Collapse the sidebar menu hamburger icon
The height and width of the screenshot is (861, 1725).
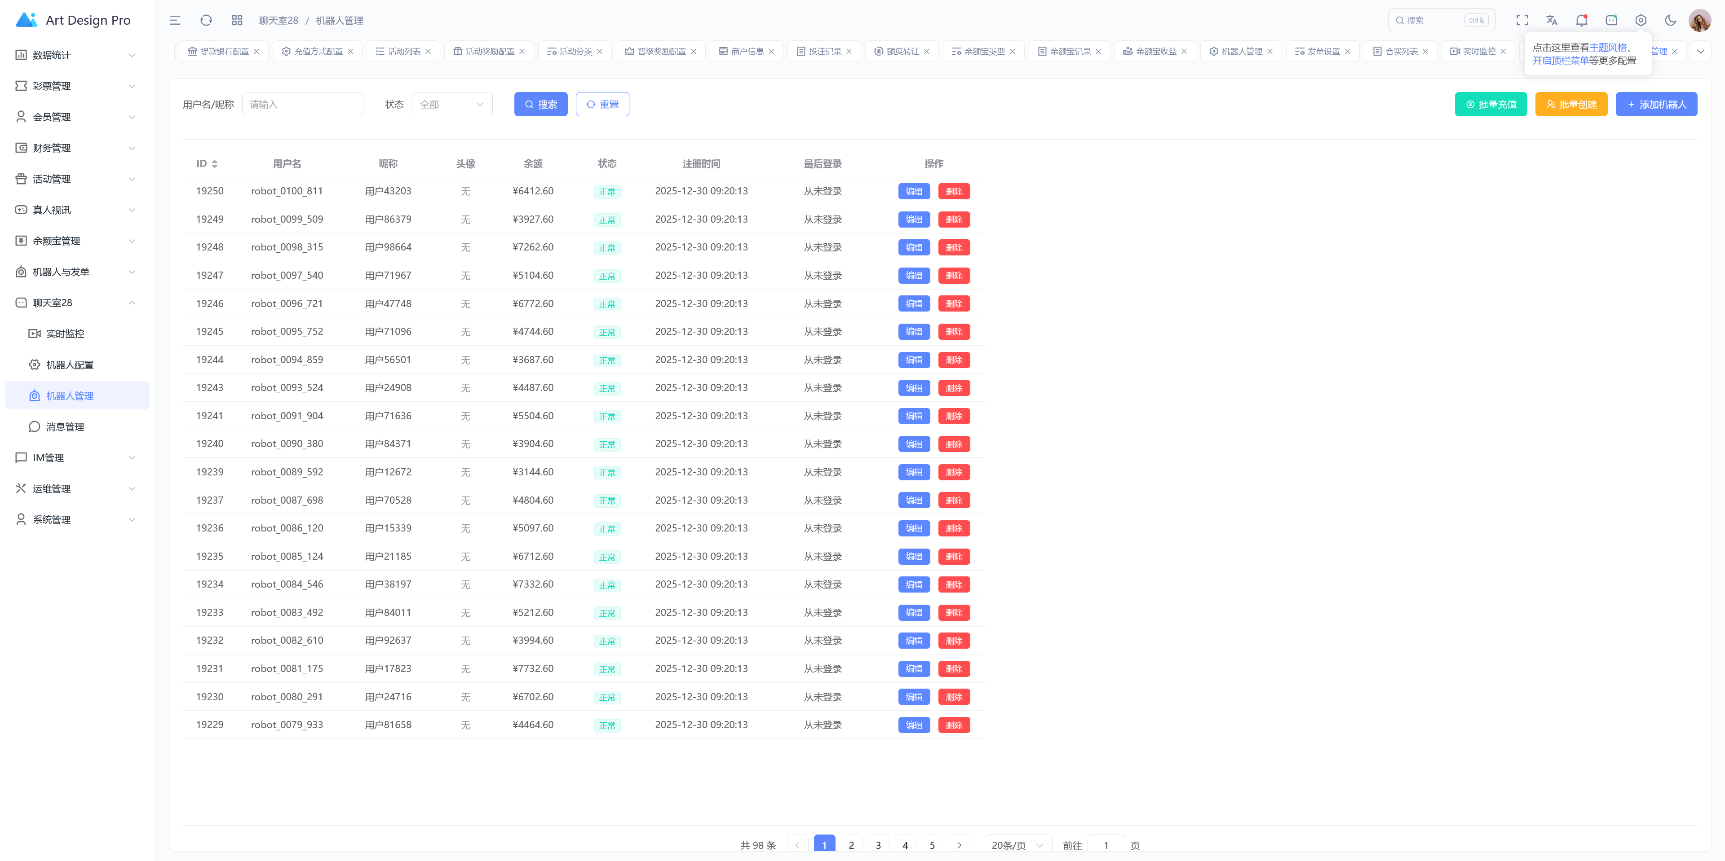(175, 20)
